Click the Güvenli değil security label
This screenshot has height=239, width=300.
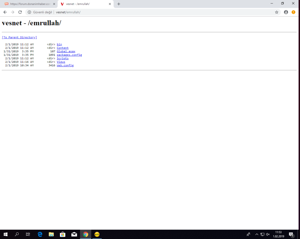(42, 12)
